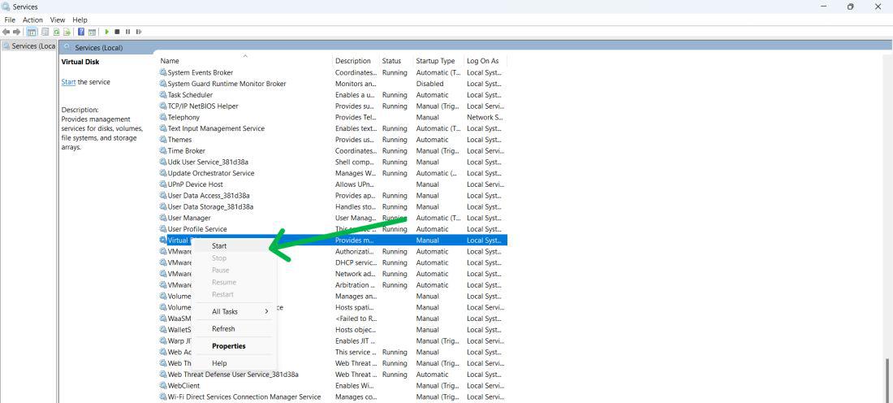
Task: Sort by the Log On As column header
Action: click(485, 61)
